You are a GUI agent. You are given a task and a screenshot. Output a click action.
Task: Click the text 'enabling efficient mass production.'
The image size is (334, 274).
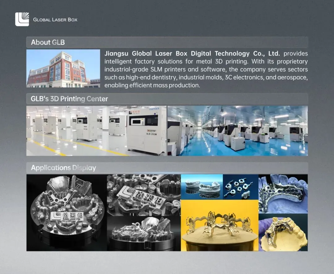[152, 85]
